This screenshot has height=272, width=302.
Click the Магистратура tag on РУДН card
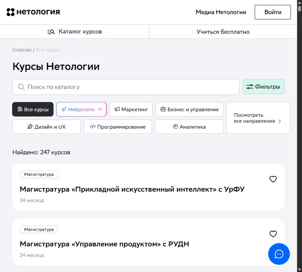click(x=39, y=229)
